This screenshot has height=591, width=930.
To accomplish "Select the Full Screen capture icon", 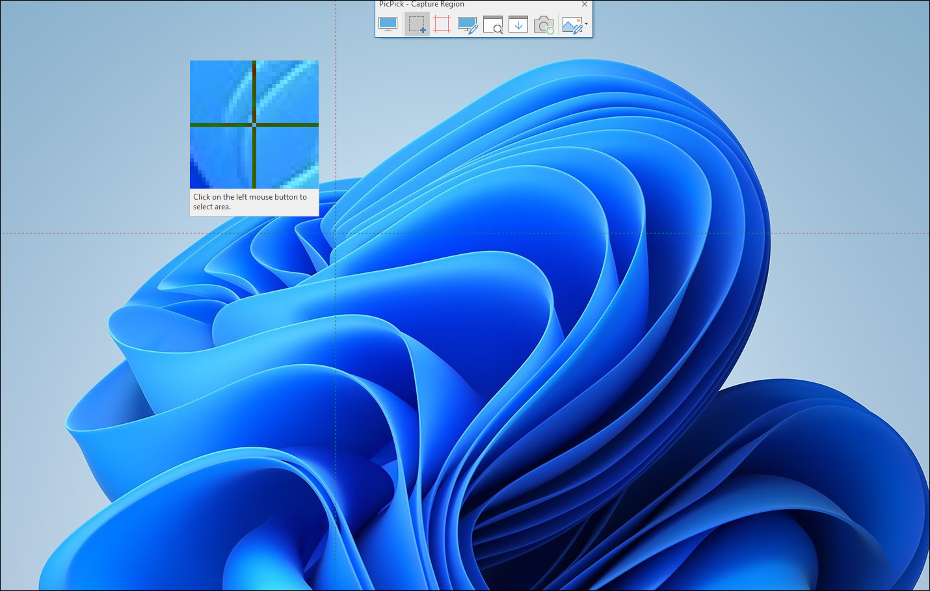I will [388, 25].
